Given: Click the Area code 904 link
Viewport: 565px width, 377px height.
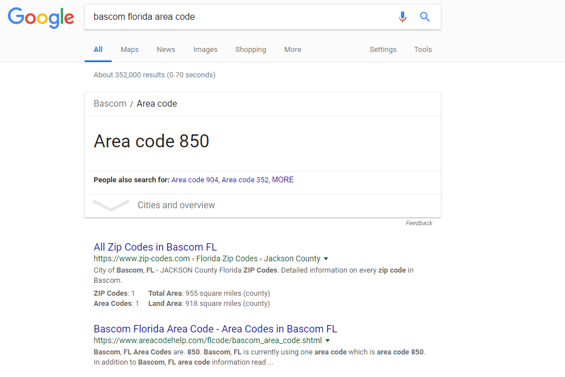Looking at the screenshot, I should pos(195,180).
